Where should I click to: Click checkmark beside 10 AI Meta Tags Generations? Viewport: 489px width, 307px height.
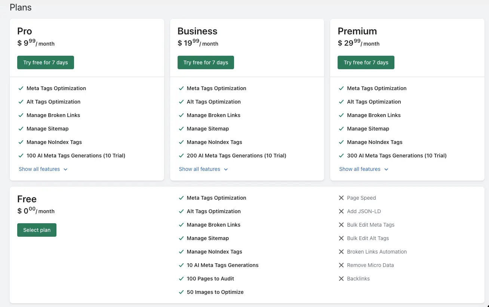[x=181, y=265]
